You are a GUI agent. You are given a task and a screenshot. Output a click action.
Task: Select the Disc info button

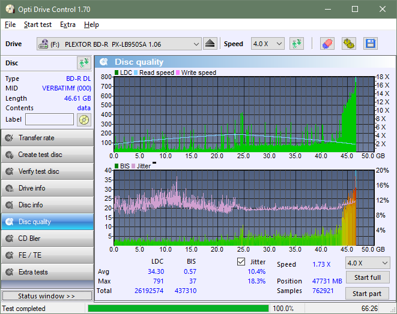click(47, 205)
